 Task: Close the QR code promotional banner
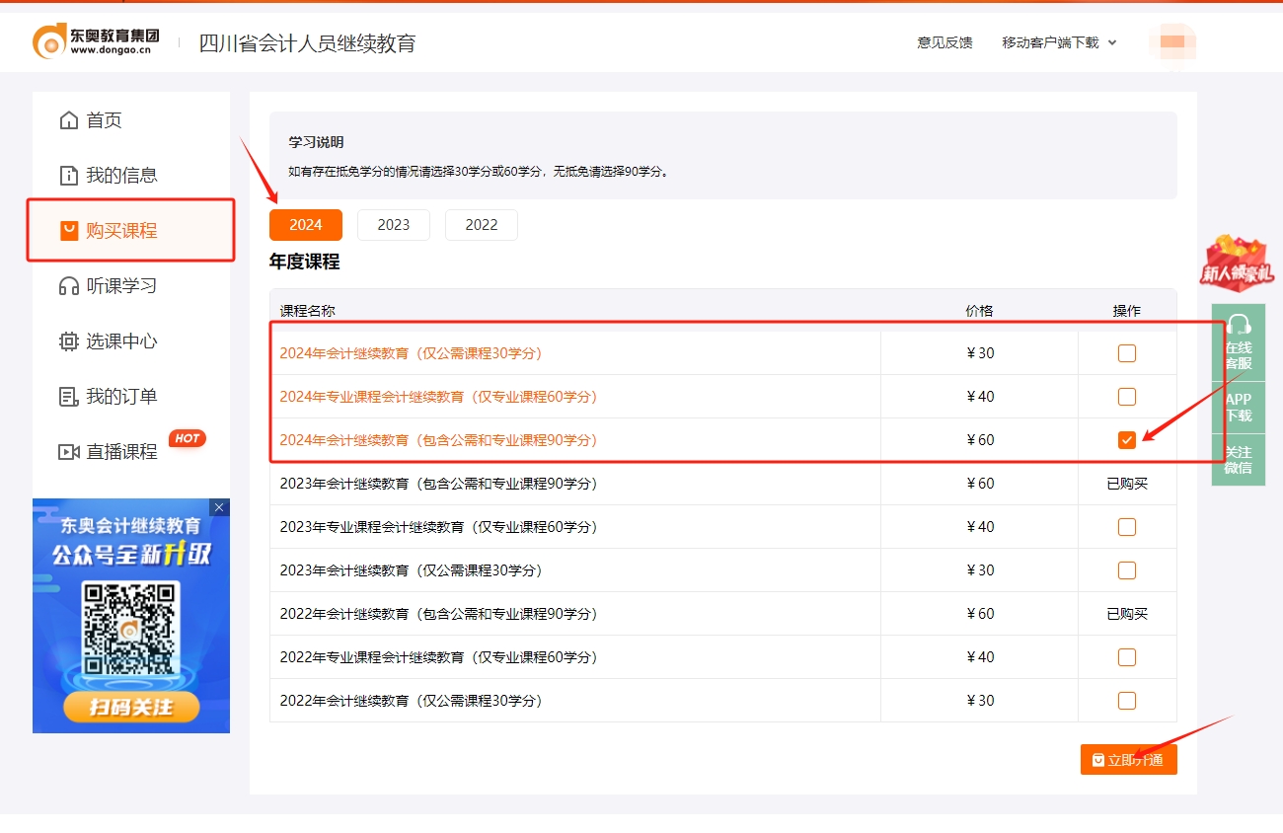[x=218, y=506]
